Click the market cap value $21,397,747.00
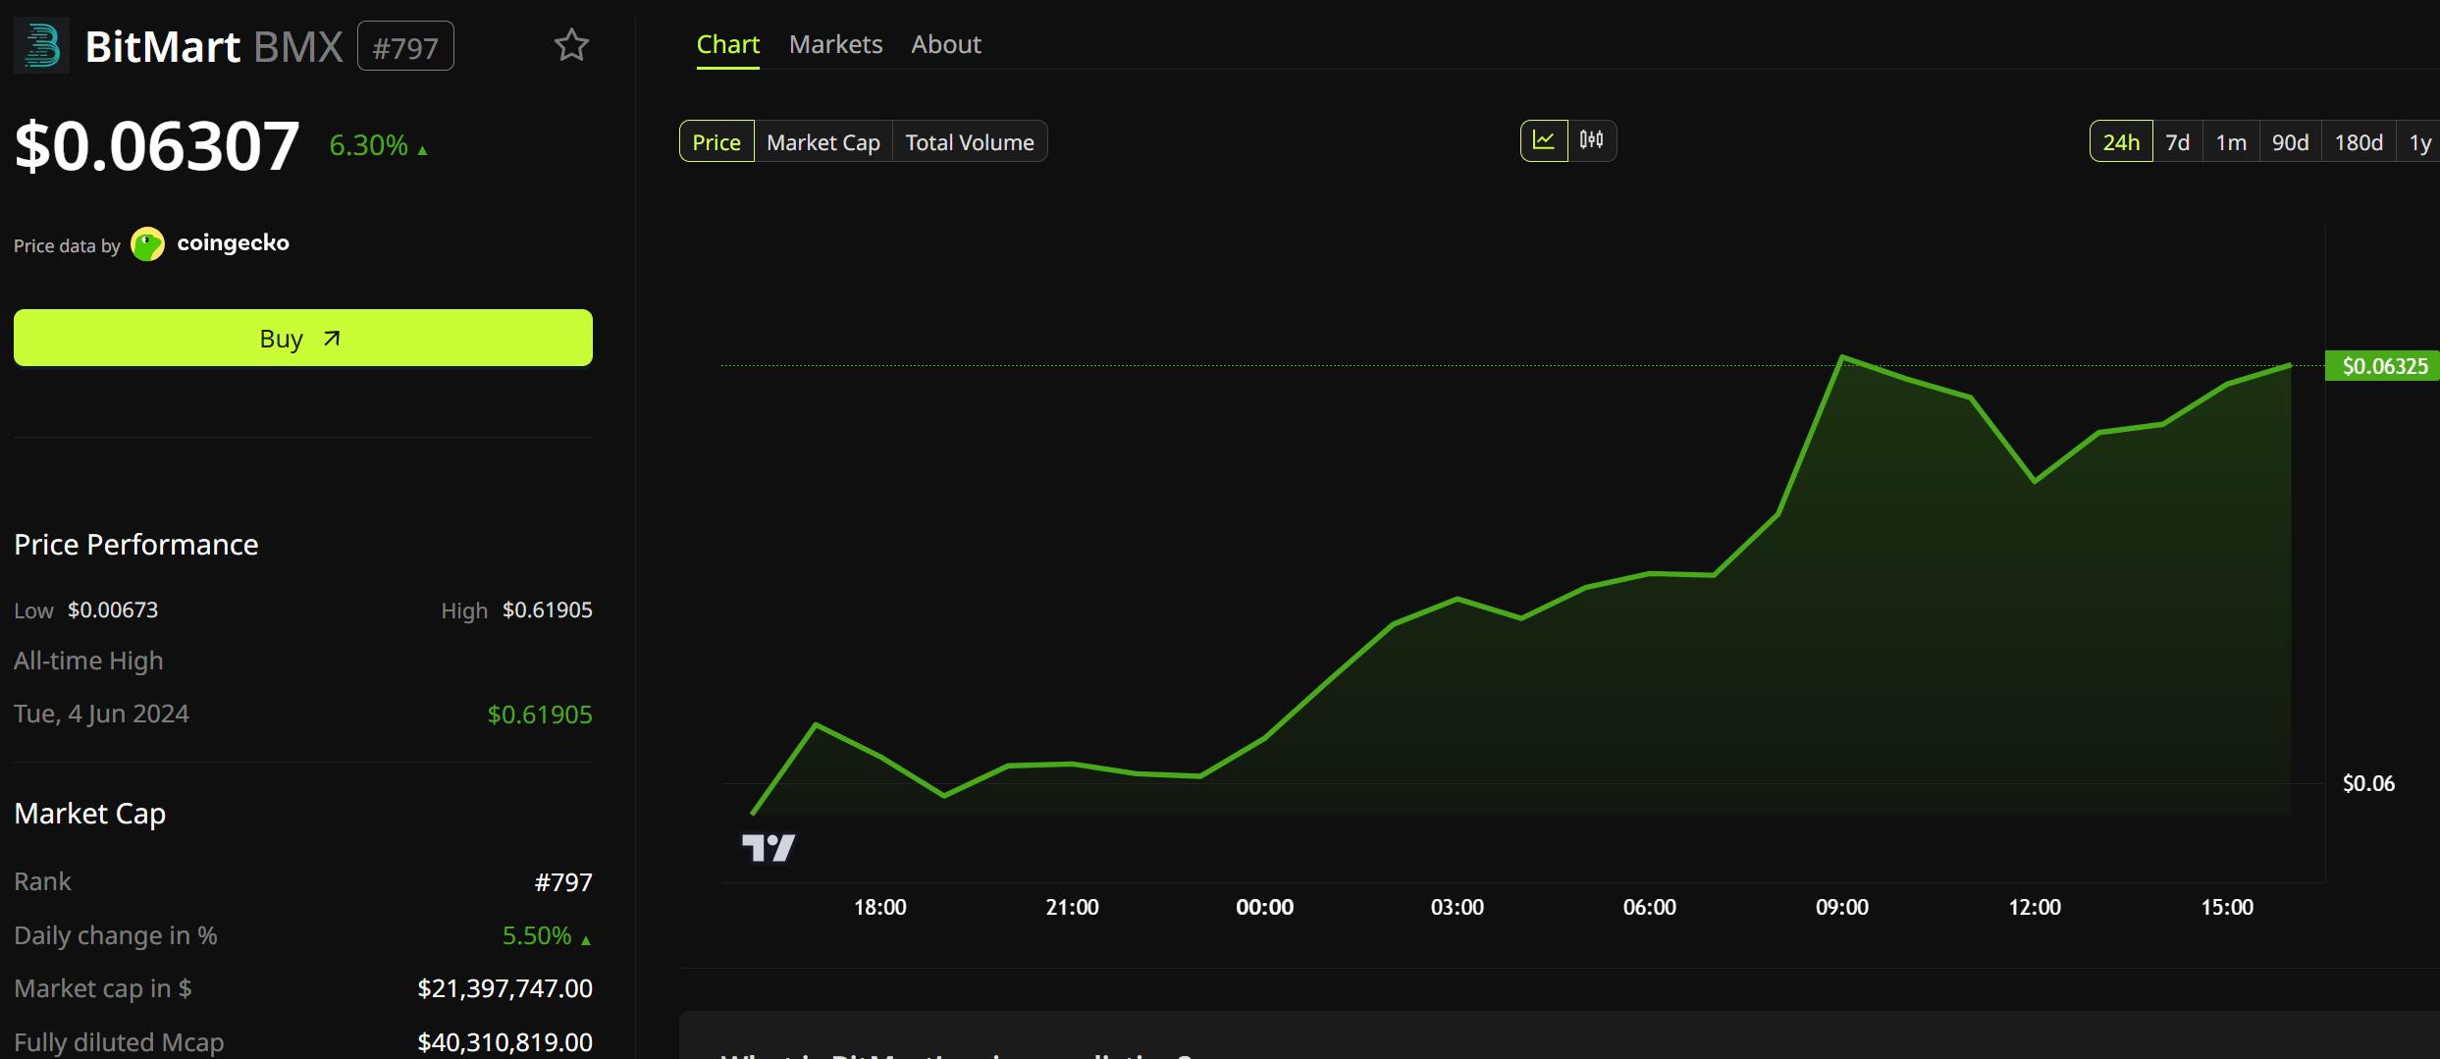2440x1059 pixels. point(504,988)
